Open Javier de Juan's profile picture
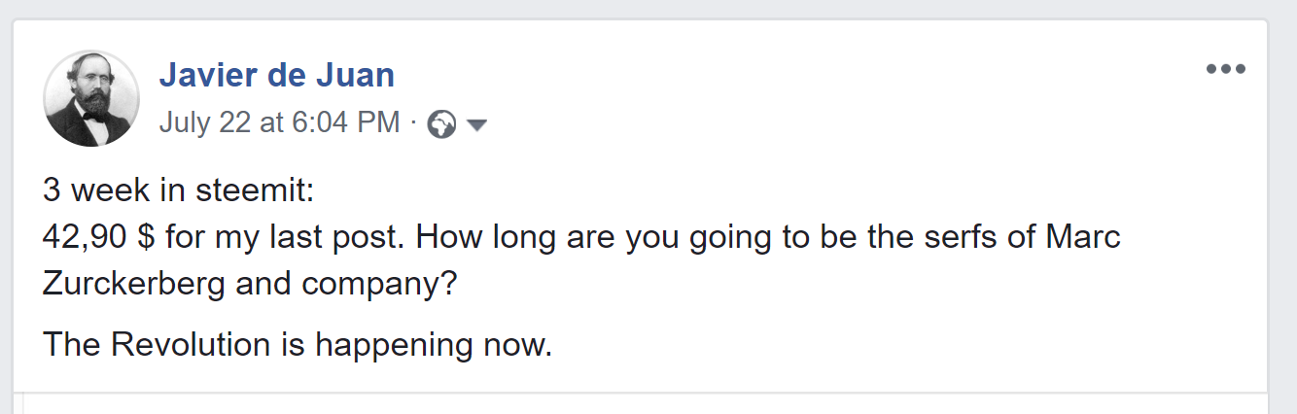The image size is (1297, 414). coord(91,99)
